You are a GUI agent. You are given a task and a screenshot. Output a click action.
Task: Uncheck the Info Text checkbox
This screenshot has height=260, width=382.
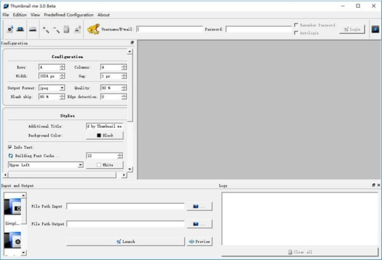pos(10,147)
